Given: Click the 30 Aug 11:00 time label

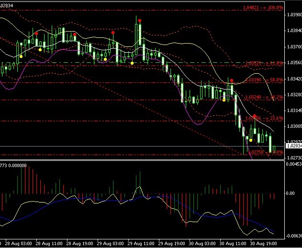Looking at the screenshot, I should [233, 243].
